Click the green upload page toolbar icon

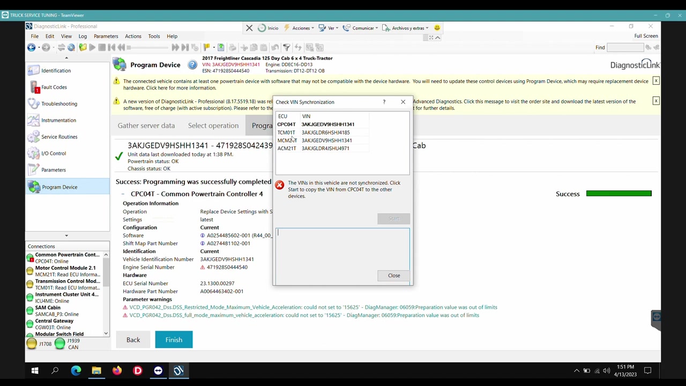pos(221,48)
